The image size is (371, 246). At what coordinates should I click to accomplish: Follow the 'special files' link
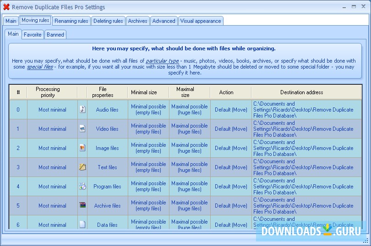40,67
